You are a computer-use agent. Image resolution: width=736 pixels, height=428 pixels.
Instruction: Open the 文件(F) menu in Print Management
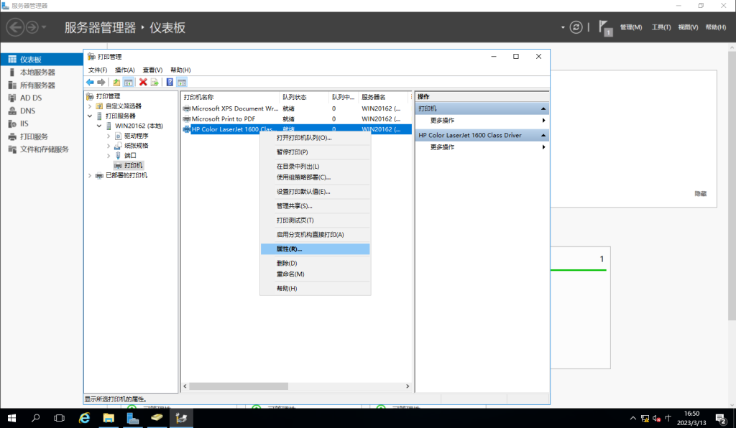pyautogui.click(x=98, y=70)
